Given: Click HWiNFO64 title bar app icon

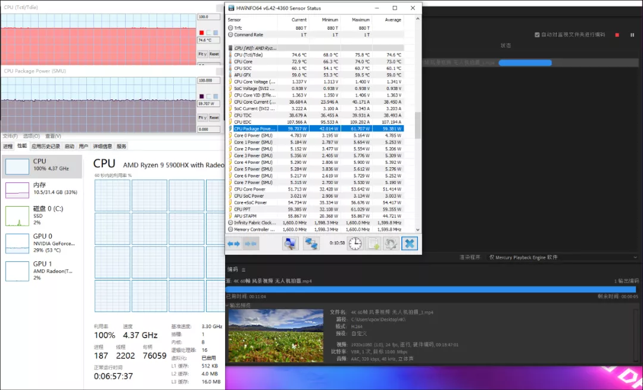Looking at the screenshot, I should (231, 8).
